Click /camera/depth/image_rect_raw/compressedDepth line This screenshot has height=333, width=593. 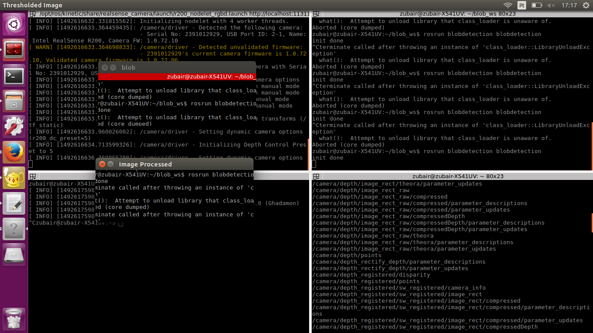(389, 216)
